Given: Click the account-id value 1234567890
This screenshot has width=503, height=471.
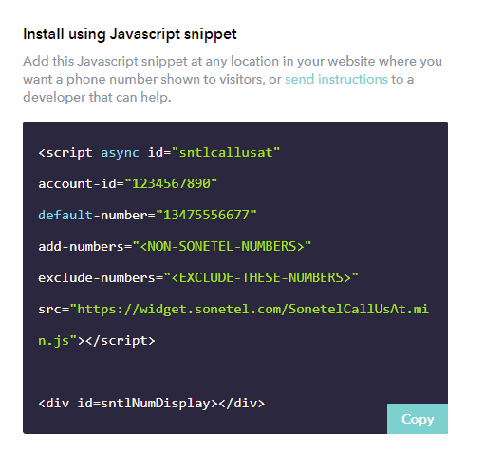Looking at the screenshot, I should 171,183.
